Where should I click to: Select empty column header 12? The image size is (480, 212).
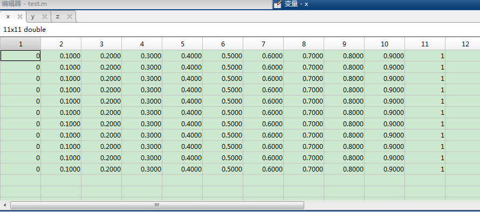463,44
